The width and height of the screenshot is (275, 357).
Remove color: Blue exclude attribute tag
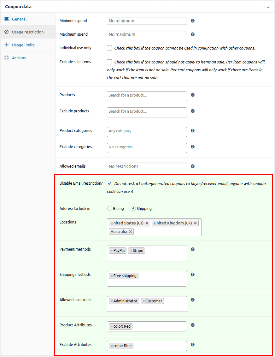click(112, 346)
